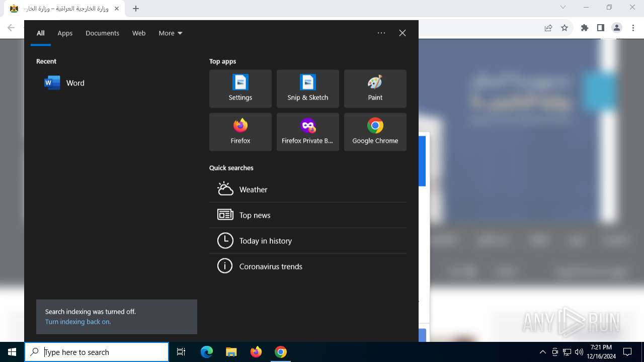644x362 pixels.
Task: Run the Weather quick search
Action: [308, 190]
